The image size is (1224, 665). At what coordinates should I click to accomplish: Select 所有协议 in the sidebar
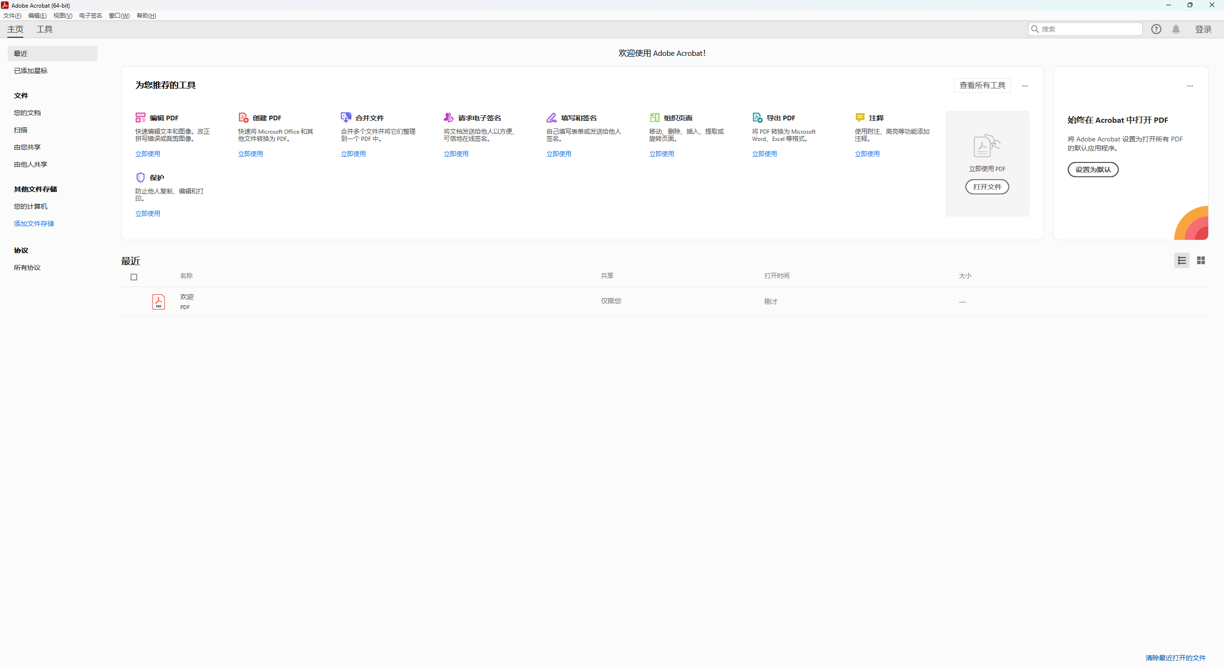27,268
